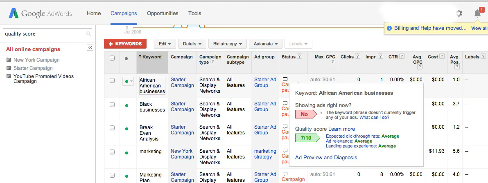
Task: Click the Ad relevance link
Action: coord(339,141)
